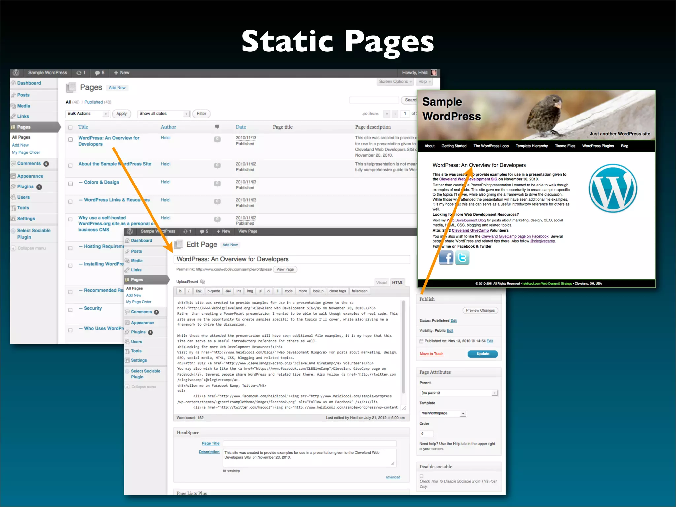Click the b-quote editor toolbar button

click(x=214, y=291)
